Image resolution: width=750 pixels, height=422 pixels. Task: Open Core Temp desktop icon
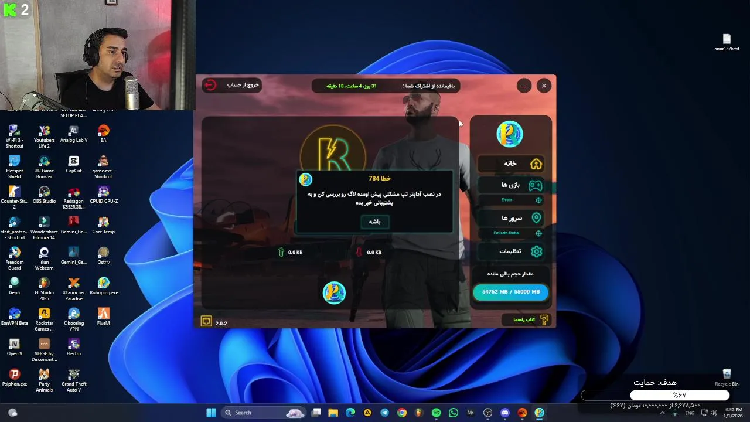point(103,225)
